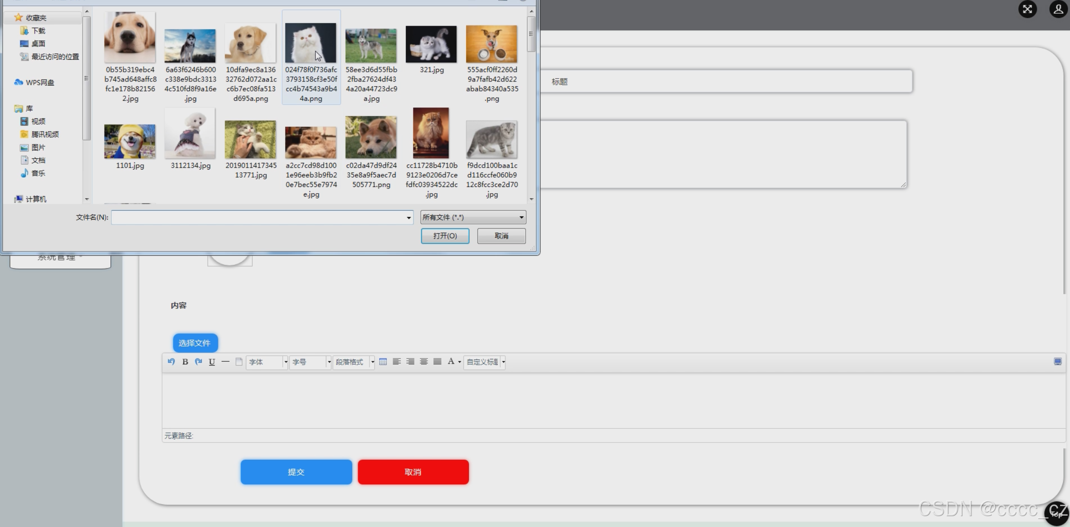The width and height of the screenshot is (1070, 527).
Task: Click the undo icon in editor toolbar
Action: click(171, 362)
